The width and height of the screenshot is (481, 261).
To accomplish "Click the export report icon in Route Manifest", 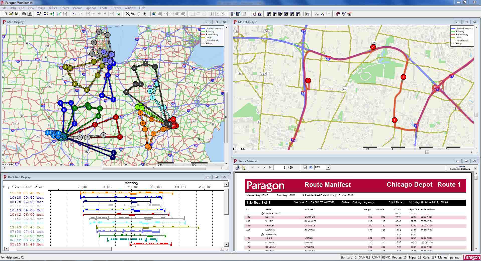I will 238,168.
